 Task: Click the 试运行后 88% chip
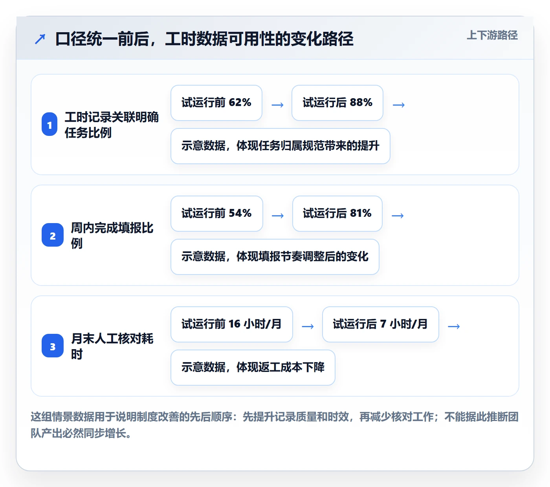(337, 103)
